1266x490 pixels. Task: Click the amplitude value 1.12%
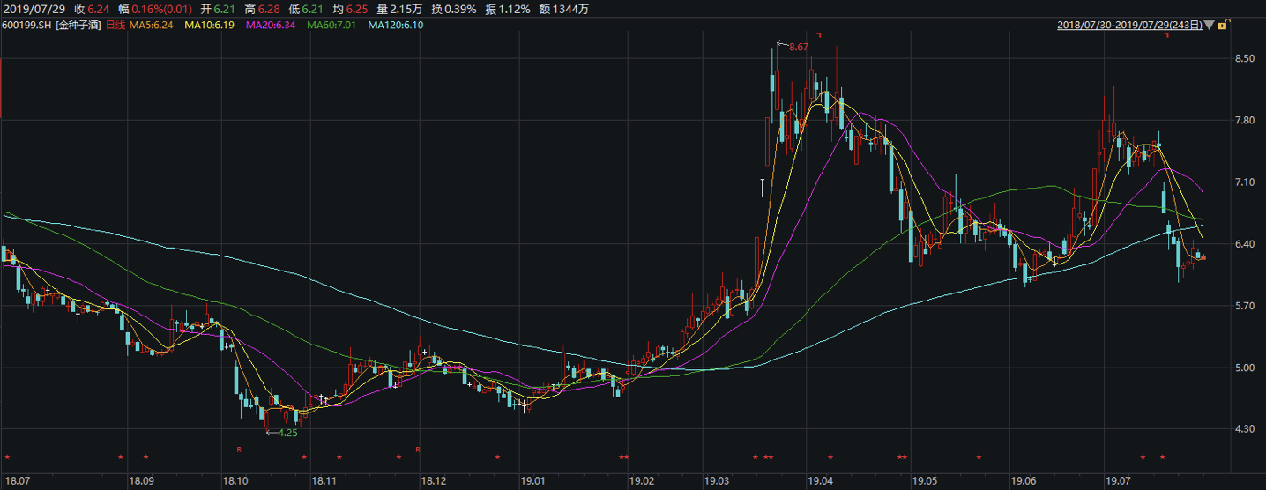(x=514, y=10)
